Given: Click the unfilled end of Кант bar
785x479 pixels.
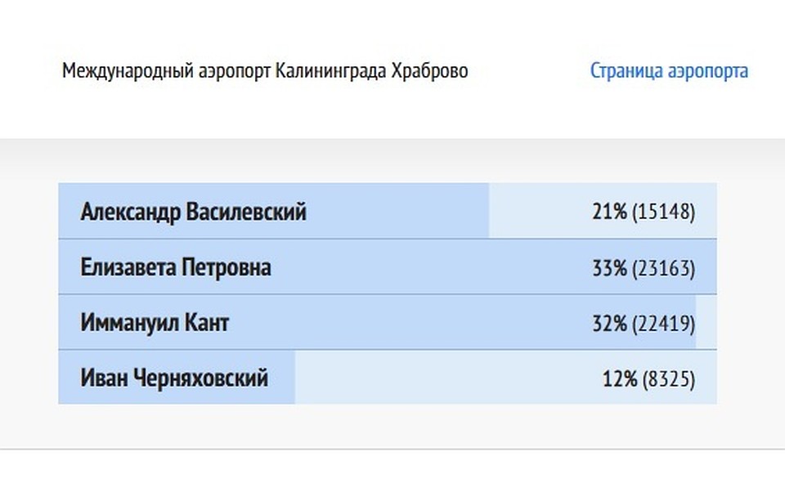Looking at the screenshot, I should click(706, 322).
